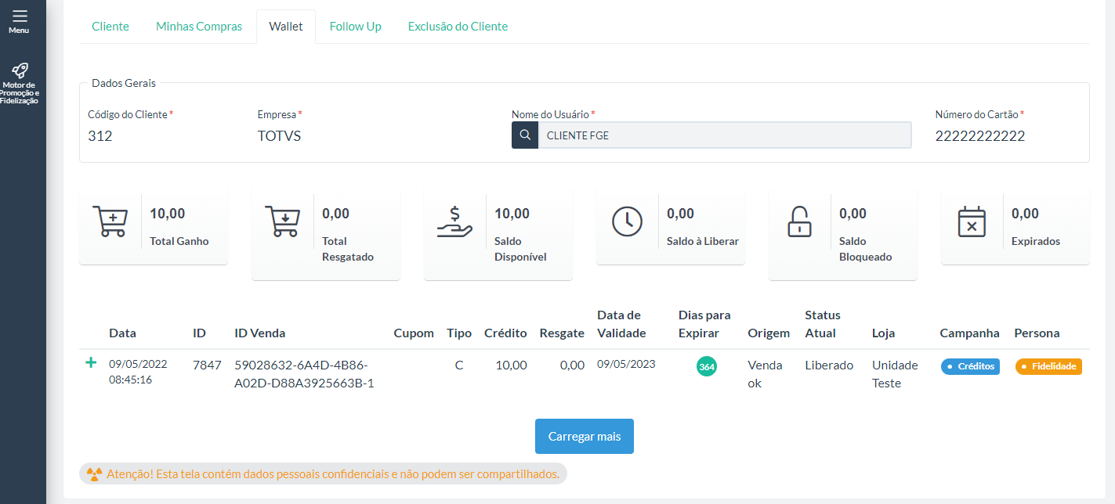Viewport: 1115px width, 504px height.
Task: Click the Saldo Disponível hand-money icon
Action: click(x=454, y=221)
